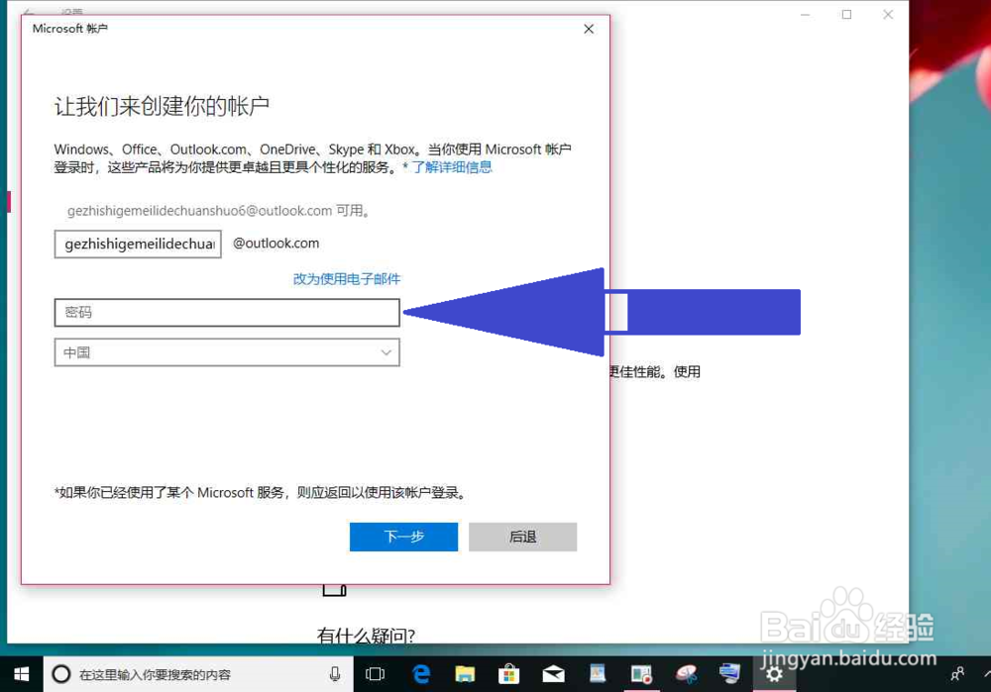
Task: Click the @outlook.com domain text
Action: click(x=276, y=244)
